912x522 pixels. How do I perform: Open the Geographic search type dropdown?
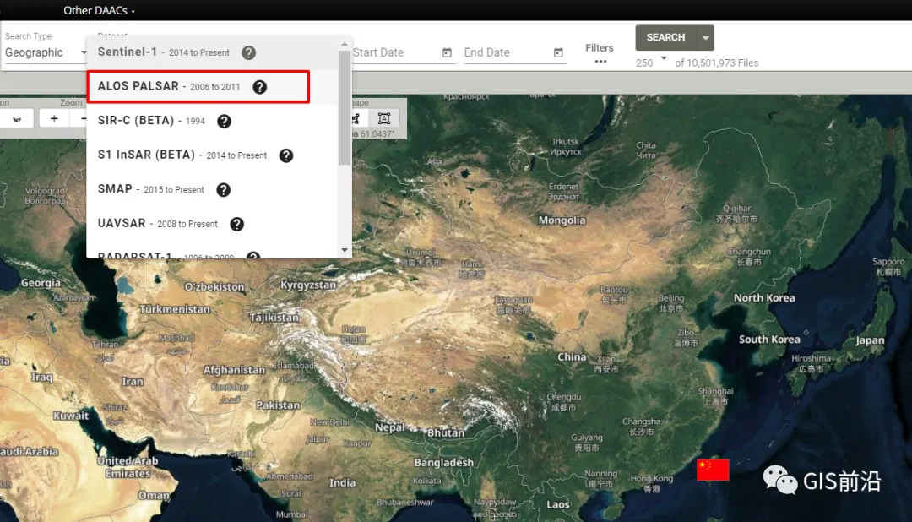[x=46, y=52]
